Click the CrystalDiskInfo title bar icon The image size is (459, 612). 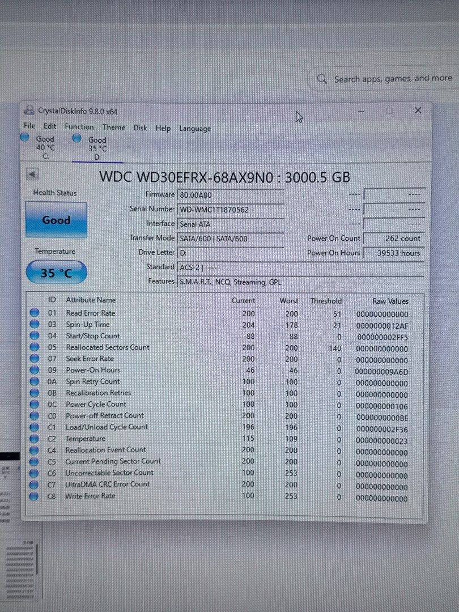(29, 110)
